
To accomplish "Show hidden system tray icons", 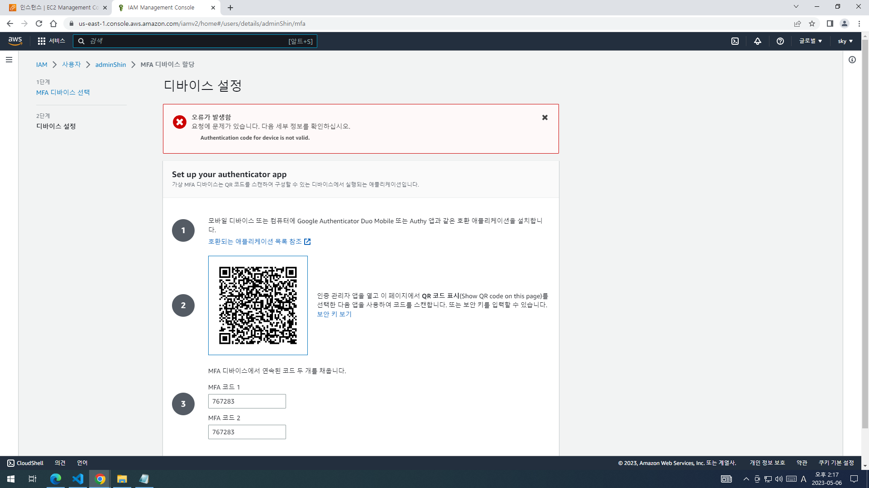I will coord(746,479).
